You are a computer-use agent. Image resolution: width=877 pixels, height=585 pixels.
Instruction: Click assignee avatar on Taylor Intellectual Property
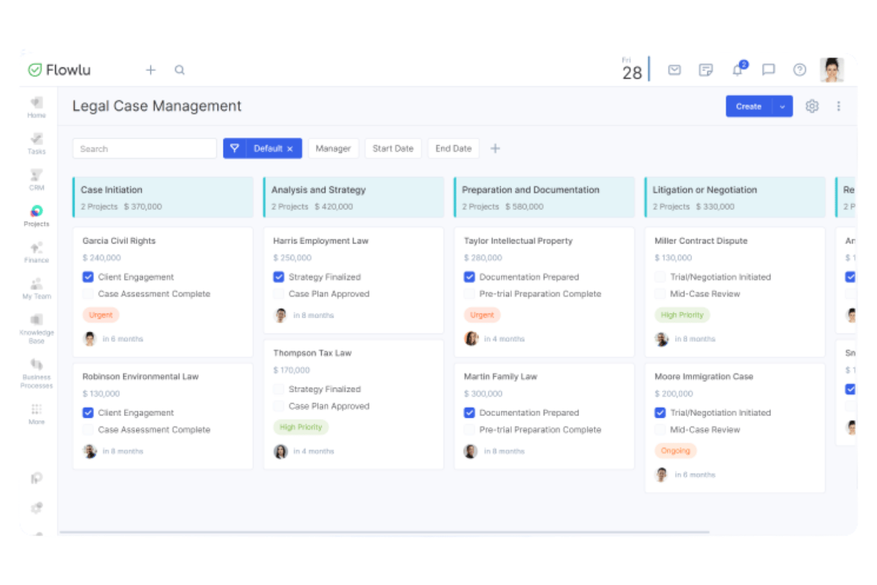click(x=471, y=338)
